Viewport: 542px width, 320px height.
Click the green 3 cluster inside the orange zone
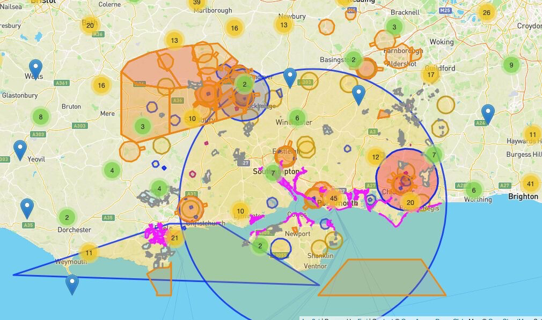coord(142,126)
